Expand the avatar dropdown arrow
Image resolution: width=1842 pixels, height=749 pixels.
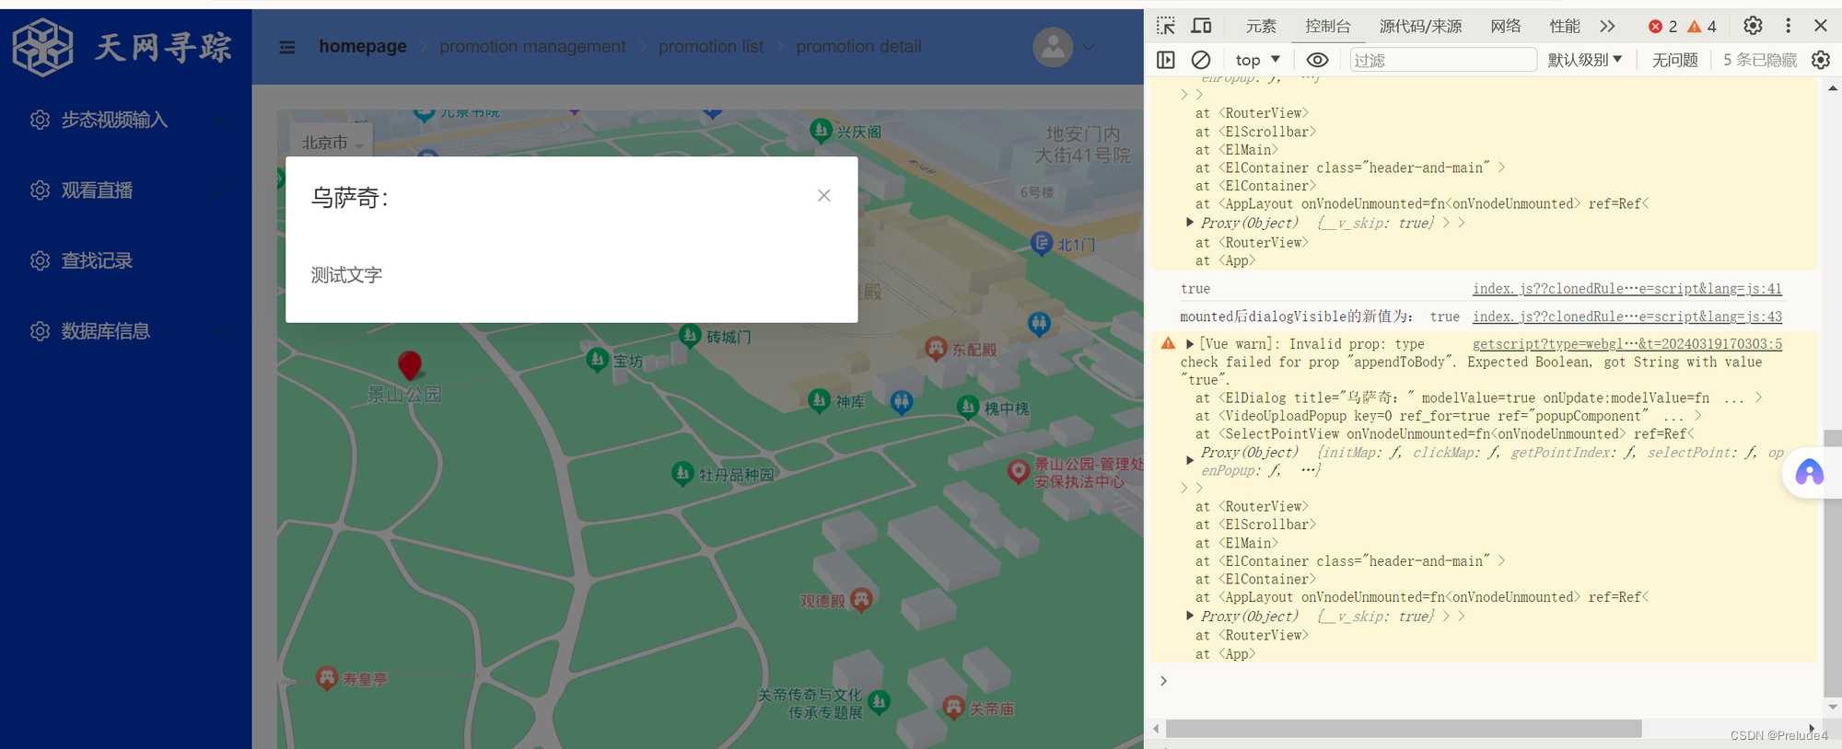click(x=1089, y=47)
